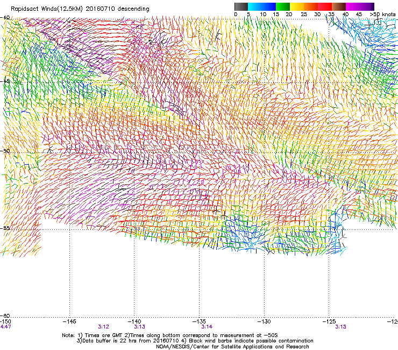
Task: Click the orange 25-30 knots color band
Action: (311, 6)
